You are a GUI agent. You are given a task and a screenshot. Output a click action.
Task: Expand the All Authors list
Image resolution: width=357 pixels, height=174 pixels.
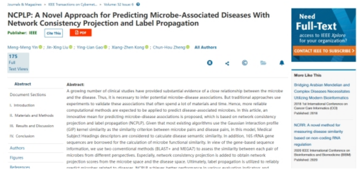205,47
